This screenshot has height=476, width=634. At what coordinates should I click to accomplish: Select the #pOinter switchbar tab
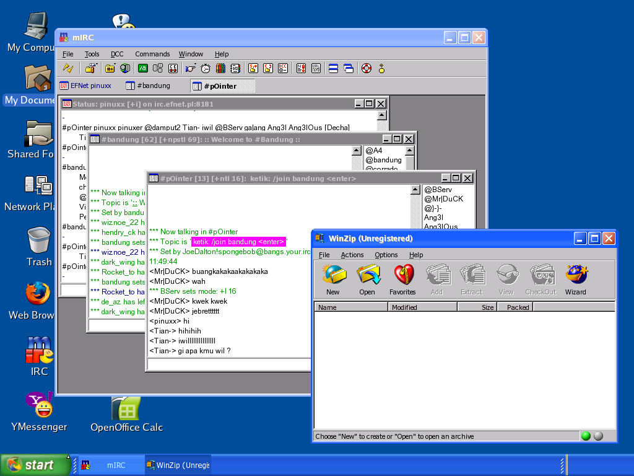[222, 86]
